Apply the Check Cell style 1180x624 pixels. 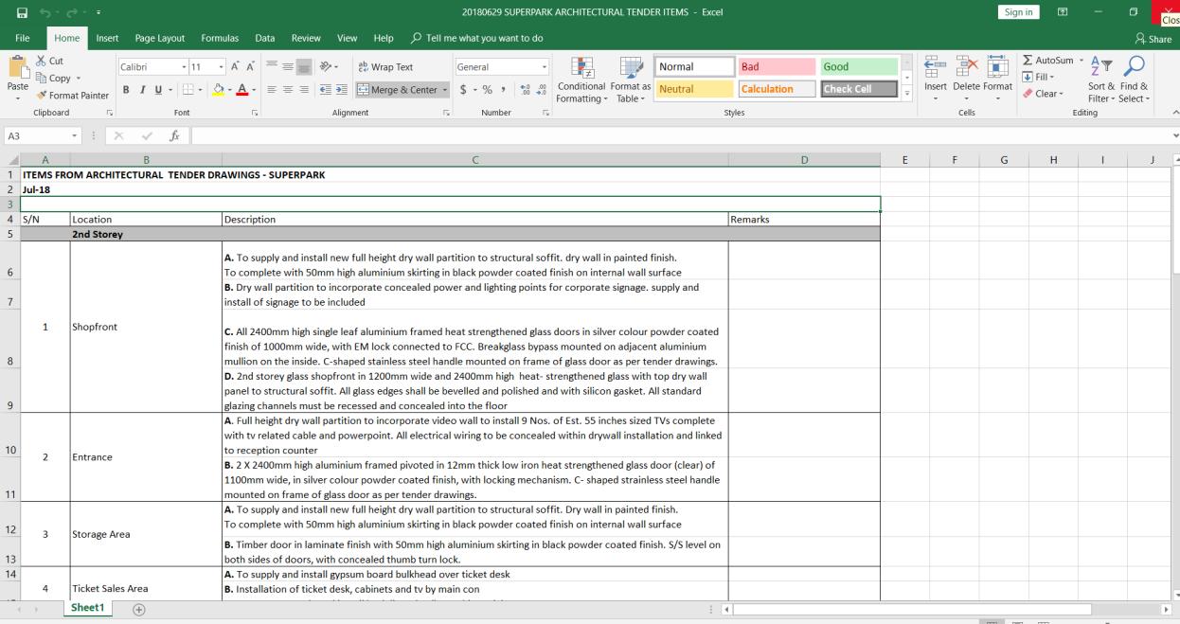(x=859, y=89)
